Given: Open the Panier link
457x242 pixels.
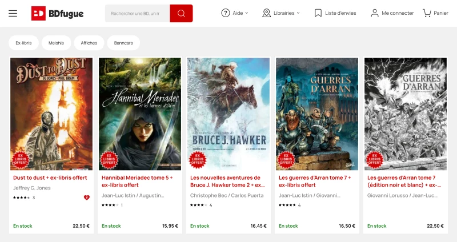Looking at the screenshot, I should pyautogui.click(x=440, y=13).
